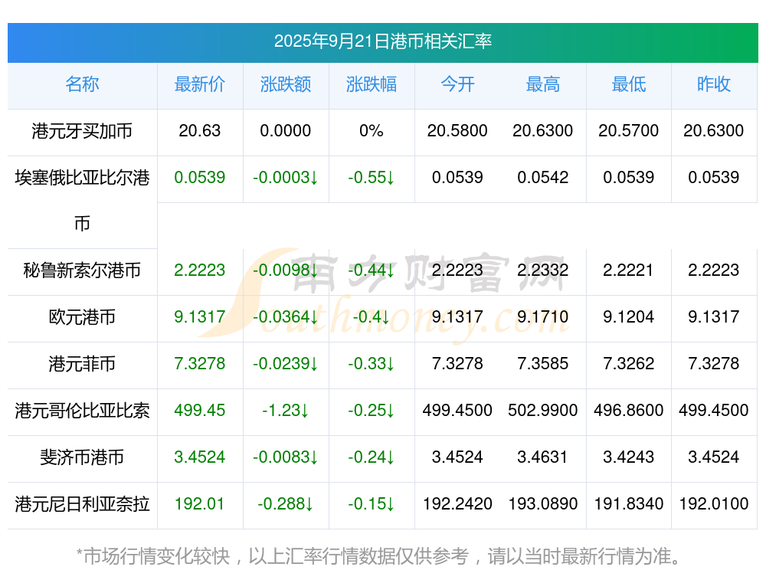The height and width of the screenshot is (580, 766).
Task: Click change amount -0.0364↓
Action: tap(285, 317)
